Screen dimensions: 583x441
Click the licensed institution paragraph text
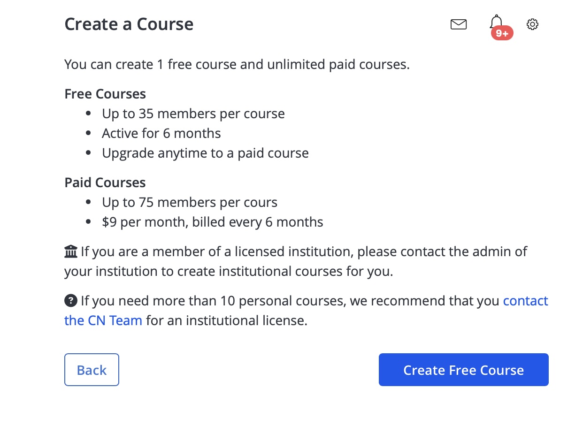click(x=296, y=261)
